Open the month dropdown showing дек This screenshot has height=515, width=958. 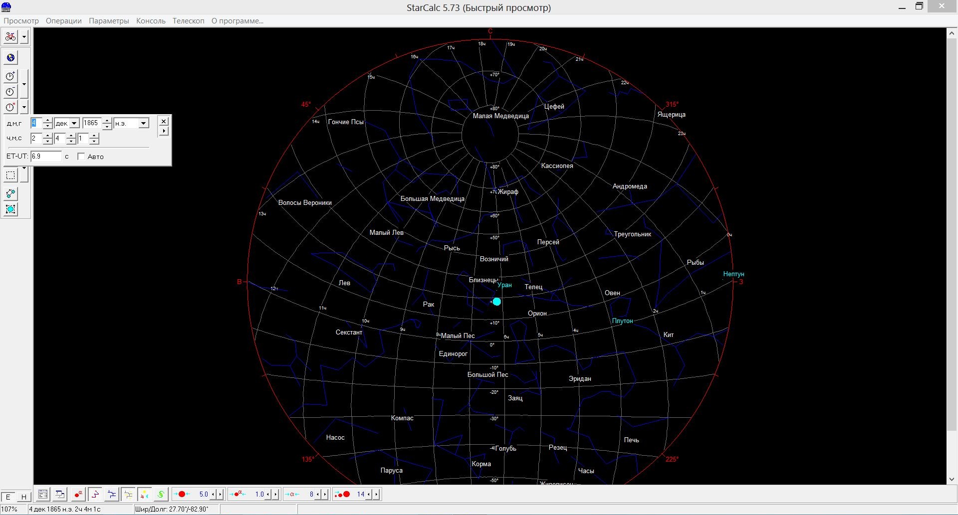click(x=74, y=123)
